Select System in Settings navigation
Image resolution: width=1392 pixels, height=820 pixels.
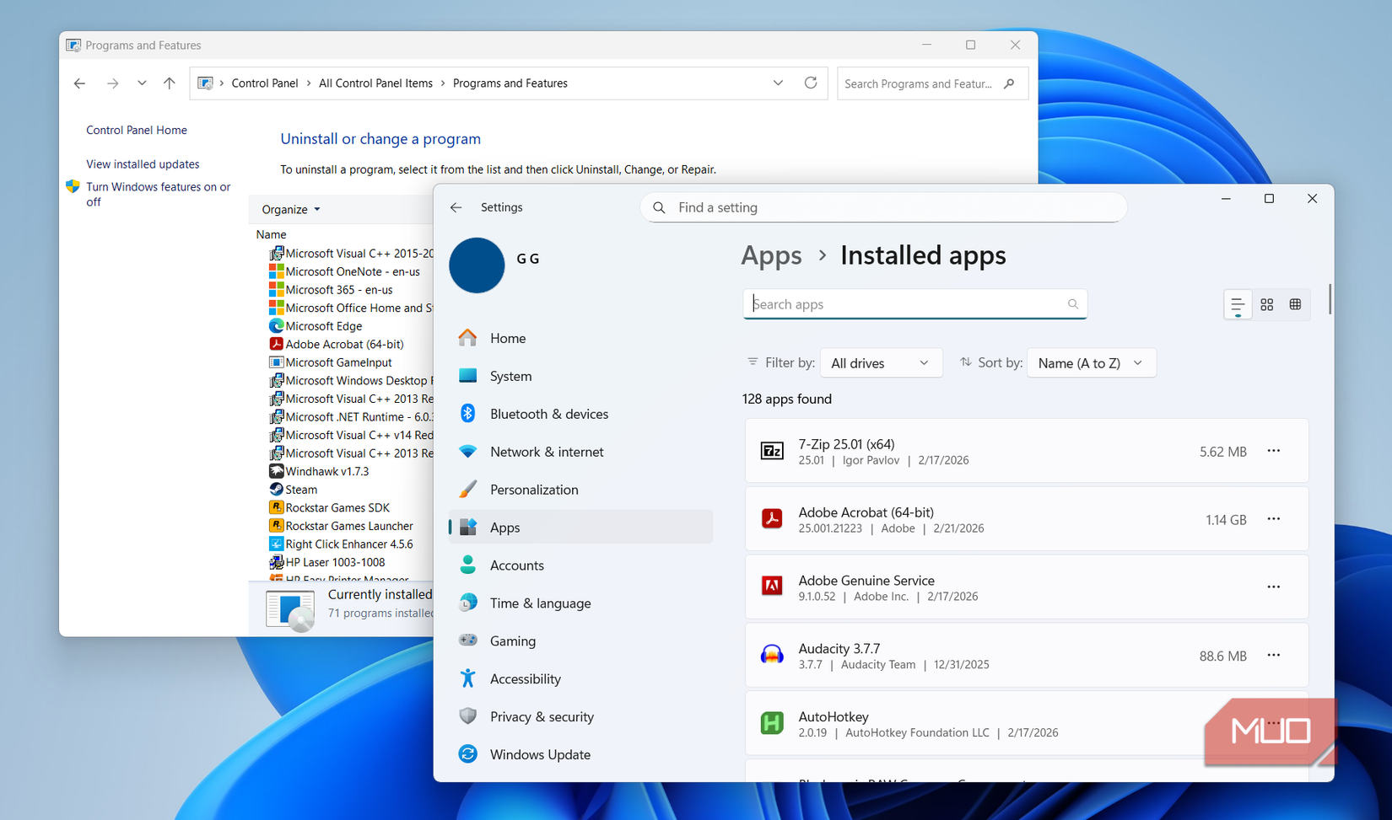tap(581, 376)
